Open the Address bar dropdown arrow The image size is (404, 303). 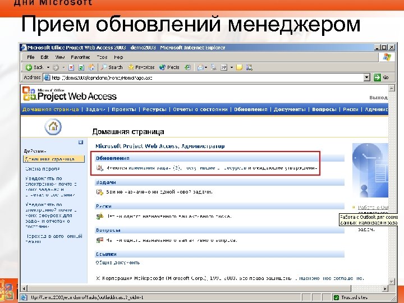click(x=367, y=77)
